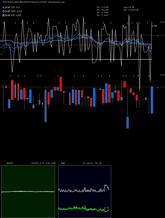Click the Lows marker label at right edge
Image resolution: width=165 pixels, height=218 pixels.
pyautogui.click(x=162, y=75)
